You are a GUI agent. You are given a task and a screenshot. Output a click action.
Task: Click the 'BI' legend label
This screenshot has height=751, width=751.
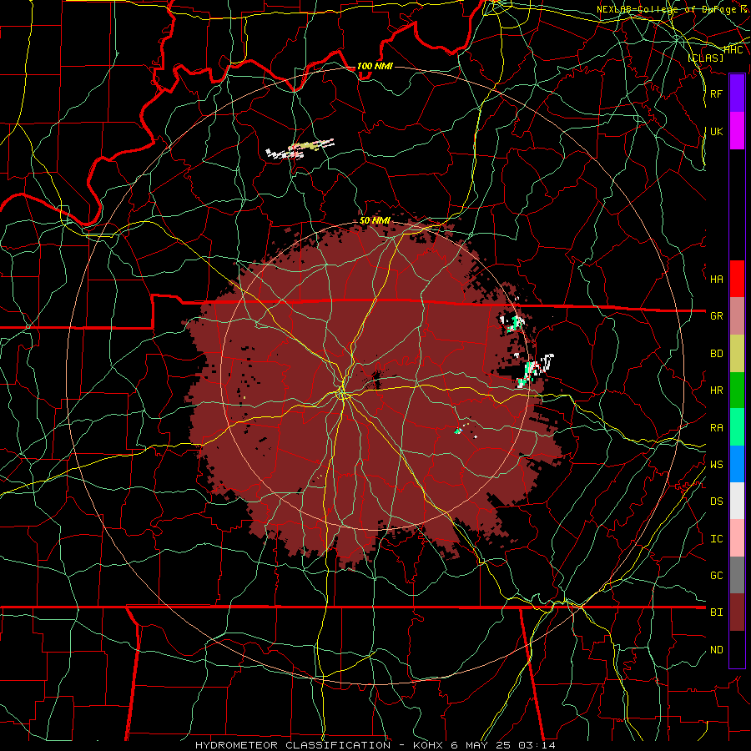tap(716, 612)
